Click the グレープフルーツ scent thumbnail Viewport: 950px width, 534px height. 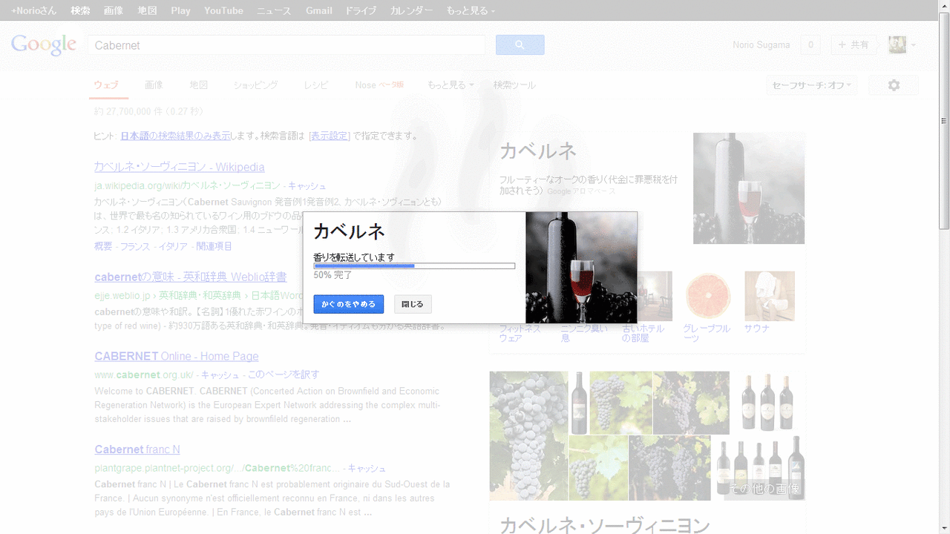pyautogui.click(x=707, y=295)
